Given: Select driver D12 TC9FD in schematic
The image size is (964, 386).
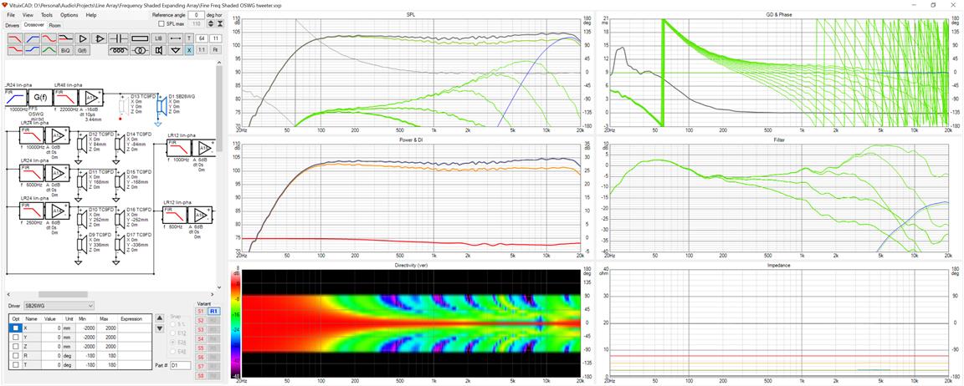Looking at the screenshot, I should (82, 143).
